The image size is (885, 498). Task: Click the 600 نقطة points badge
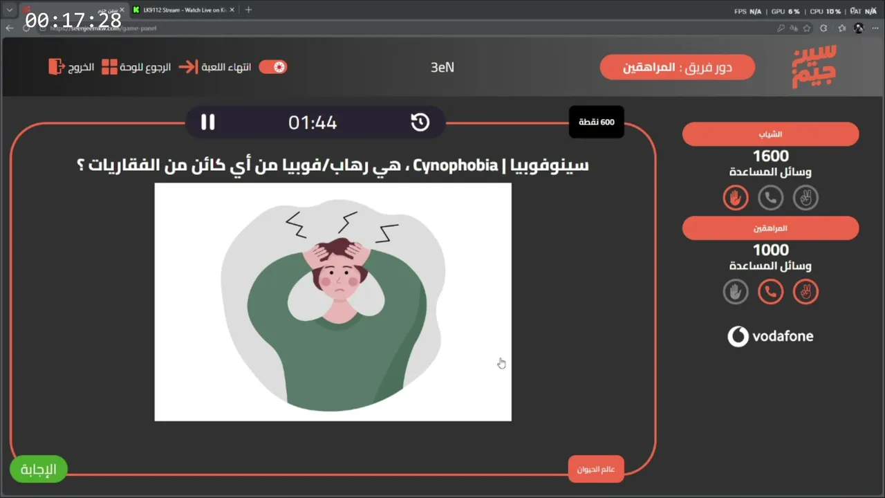(597, 122)
